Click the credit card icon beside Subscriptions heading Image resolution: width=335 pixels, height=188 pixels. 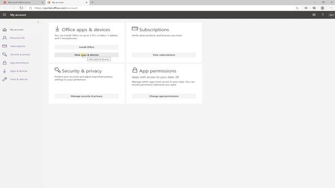coord(135,28)
